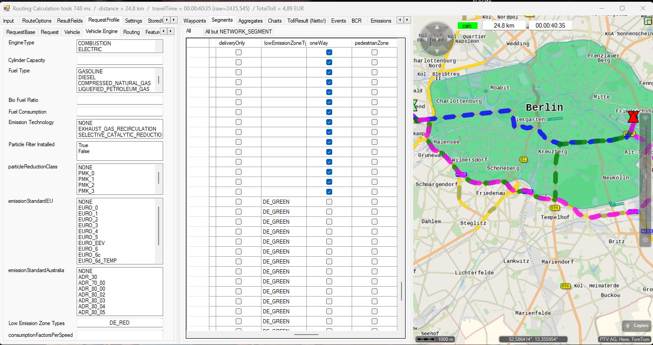Click the Cylinder Capacity input field

(x=120, y=60)
